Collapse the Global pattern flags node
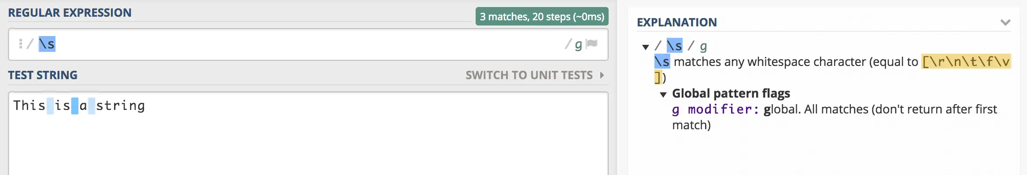1027x175 pixels. [663, 95]
